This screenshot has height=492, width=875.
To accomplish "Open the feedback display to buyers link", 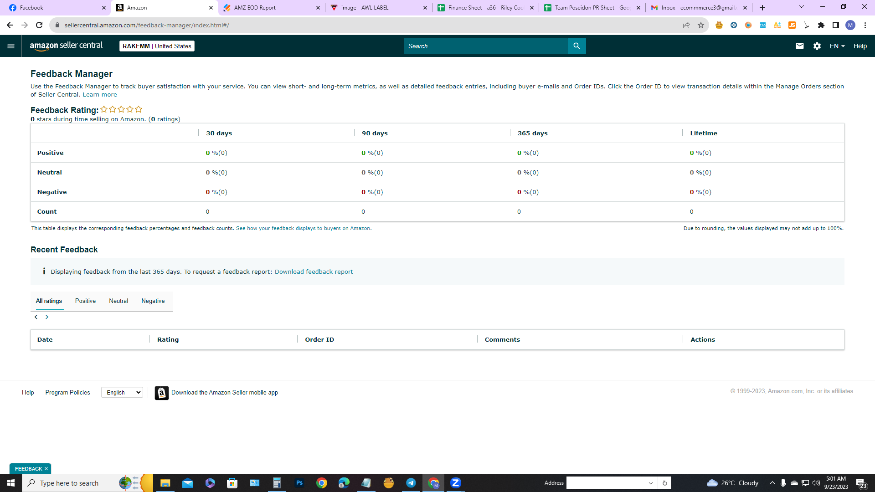I will (x=303, y=229).
